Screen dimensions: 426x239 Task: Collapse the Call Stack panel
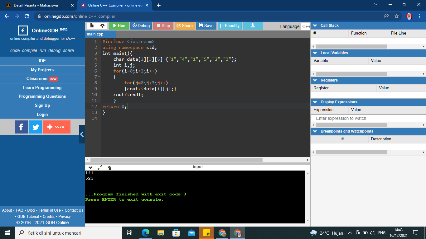pos(315,26)
